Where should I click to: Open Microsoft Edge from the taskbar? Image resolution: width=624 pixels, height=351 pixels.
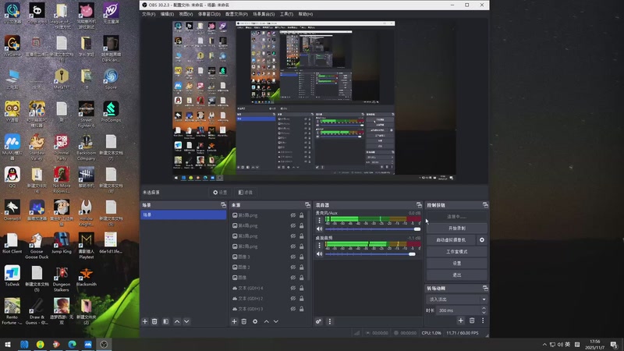72,344
